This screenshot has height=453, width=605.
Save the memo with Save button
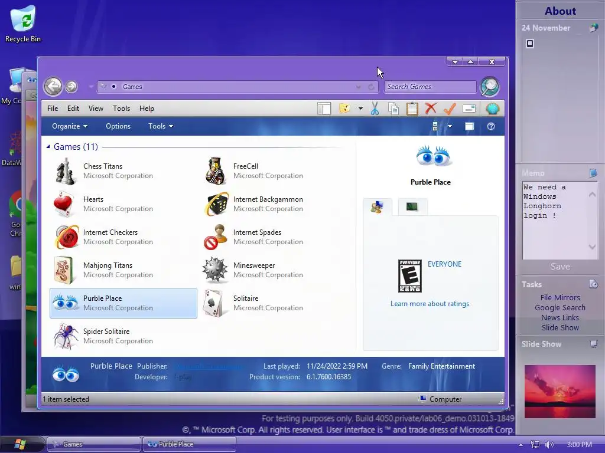pos(560,266)
